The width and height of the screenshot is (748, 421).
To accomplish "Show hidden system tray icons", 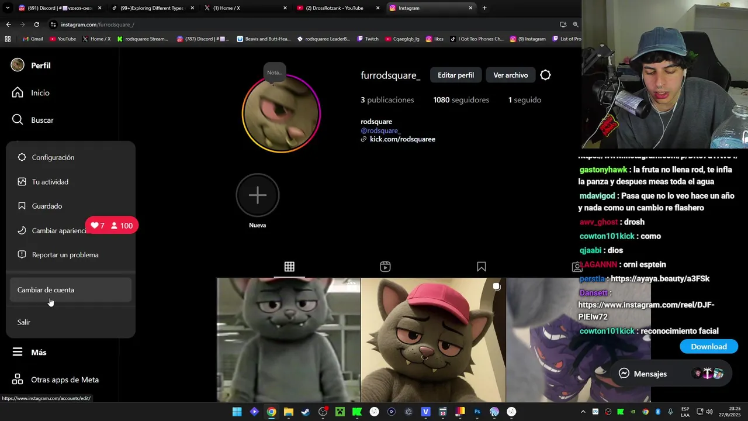I will pyautogui.click(x=583, y=412).
